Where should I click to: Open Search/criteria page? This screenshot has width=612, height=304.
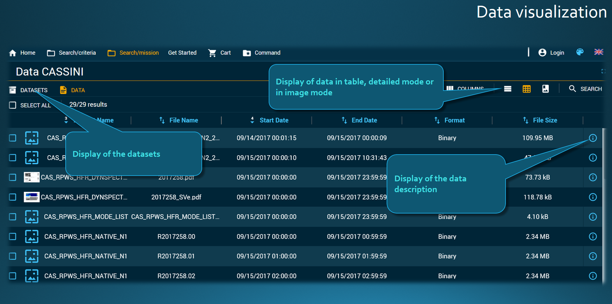[x=71, y=53]
